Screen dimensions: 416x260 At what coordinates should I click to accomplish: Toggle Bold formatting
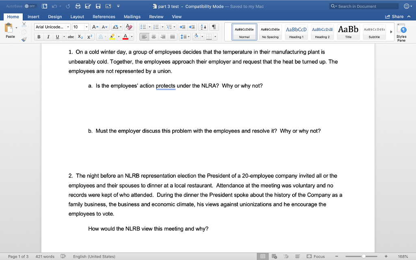click(x=39, y=37)
